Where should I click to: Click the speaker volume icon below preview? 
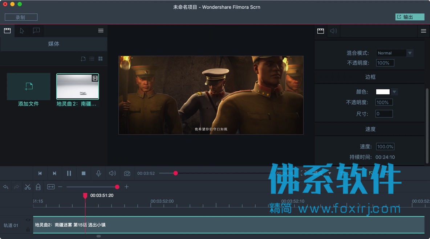[113, 173]
